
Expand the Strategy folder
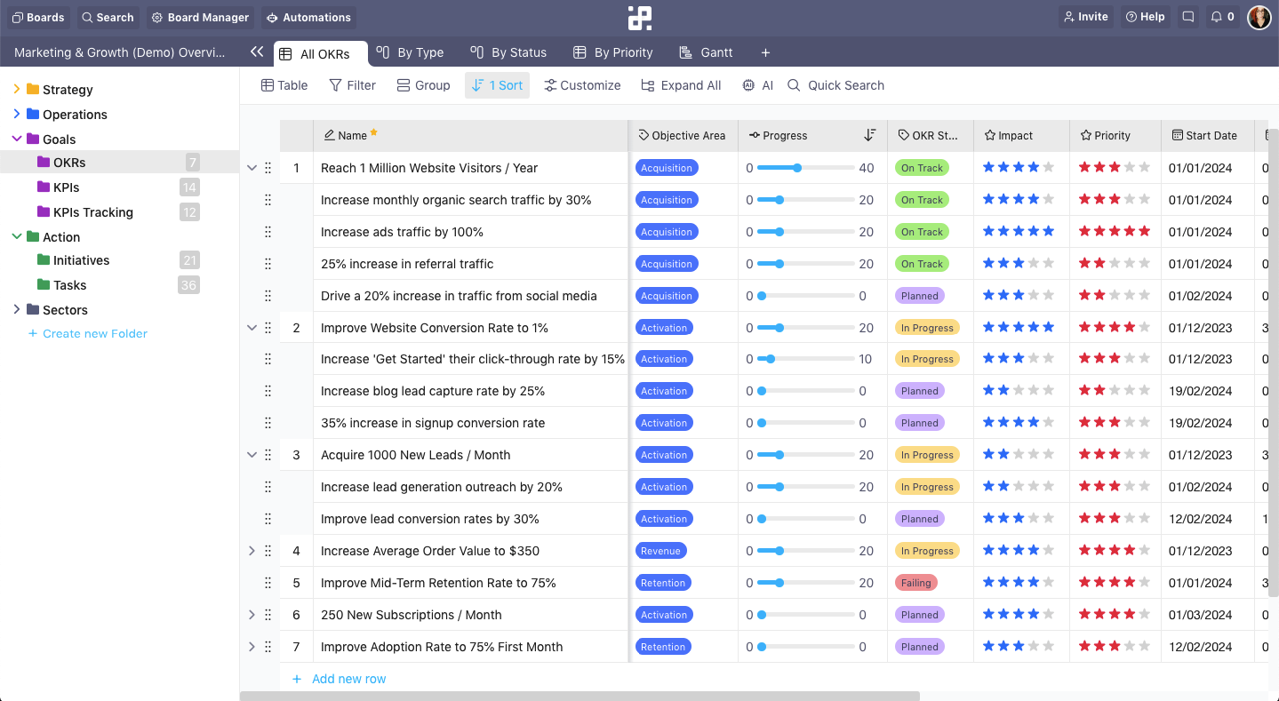[x=17, y=89]
